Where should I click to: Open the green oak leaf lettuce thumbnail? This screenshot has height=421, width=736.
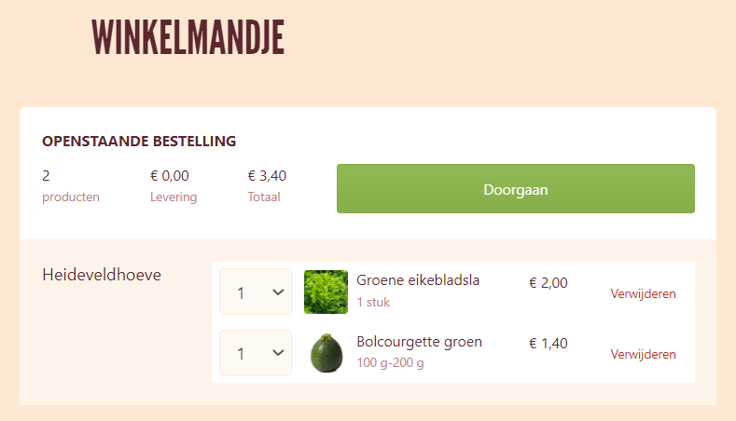click(x=326, y=292)
